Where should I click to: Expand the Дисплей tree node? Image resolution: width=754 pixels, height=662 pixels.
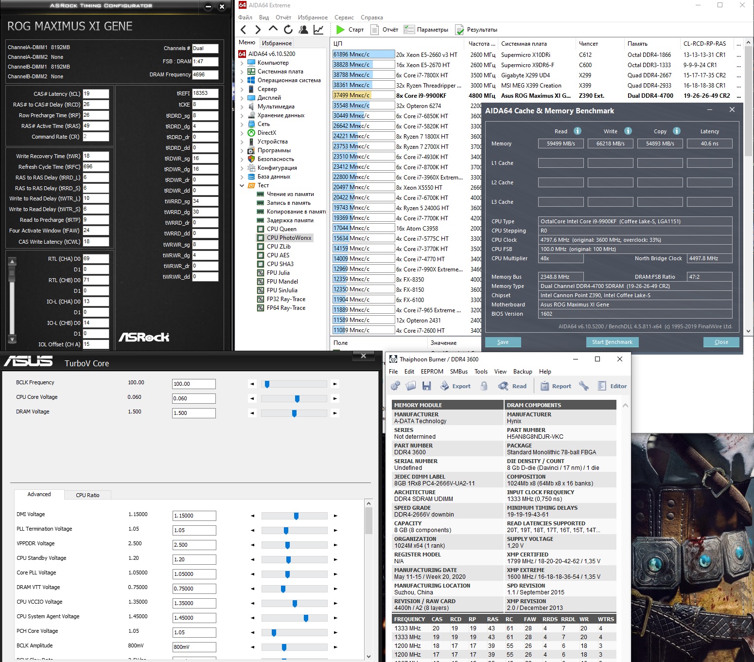point(242,98)
